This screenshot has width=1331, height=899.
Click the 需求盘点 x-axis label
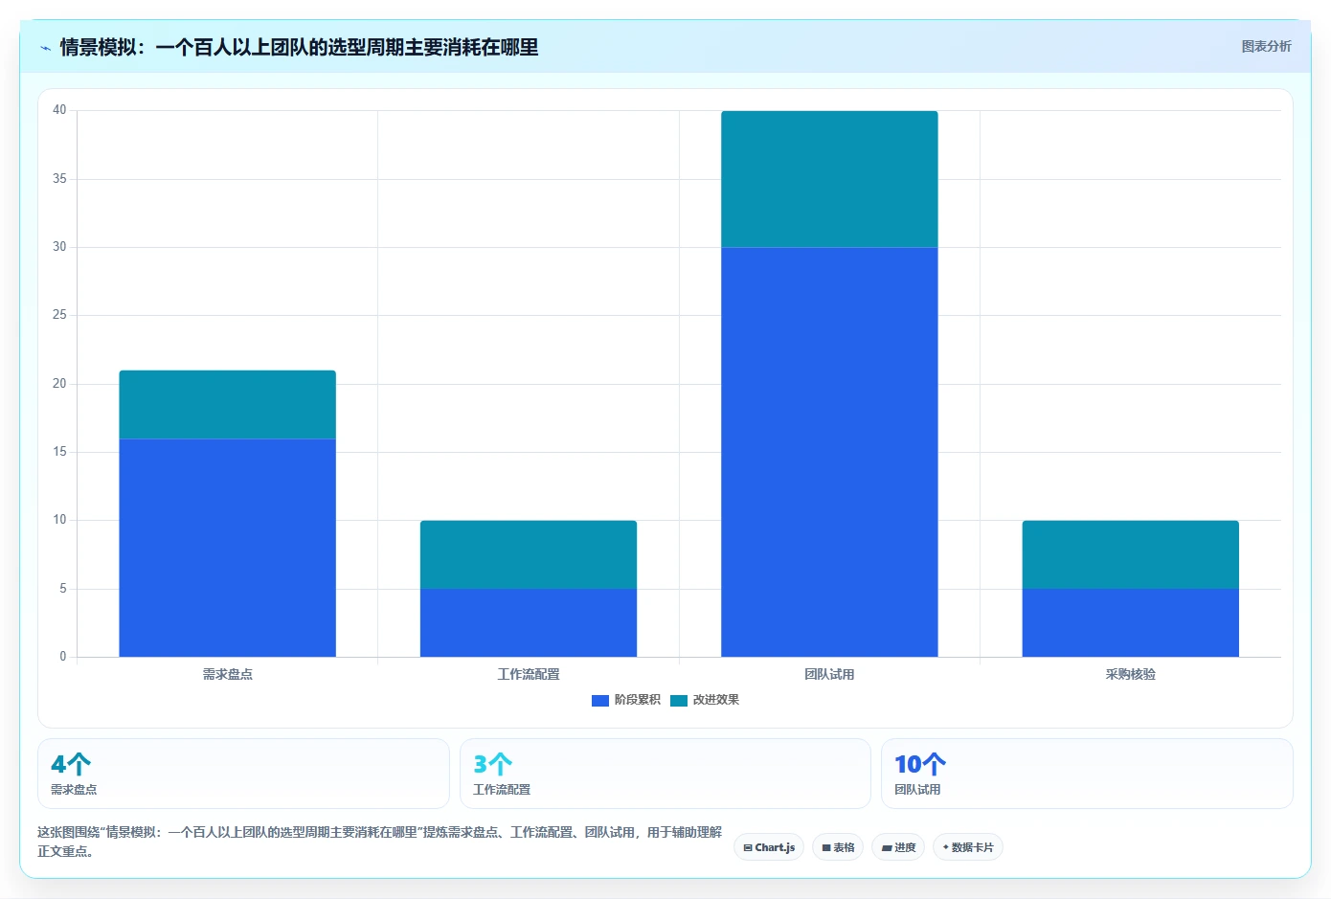click(x=228, y=674)
